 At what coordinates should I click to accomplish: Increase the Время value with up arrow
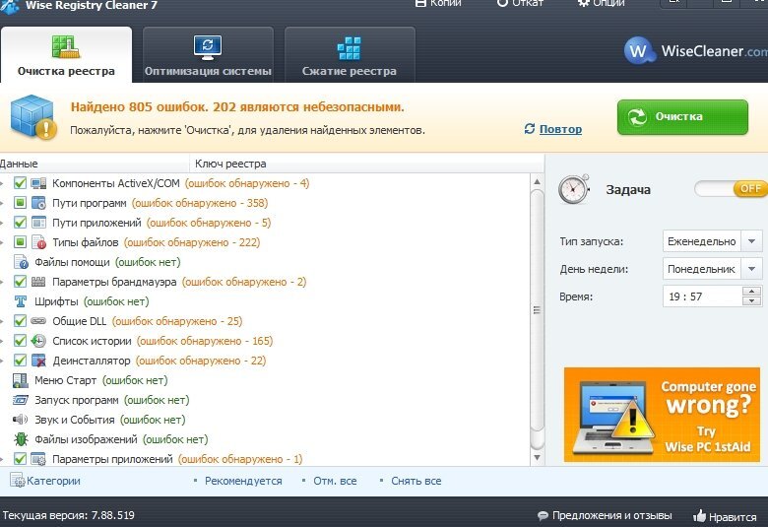point(752,292)
